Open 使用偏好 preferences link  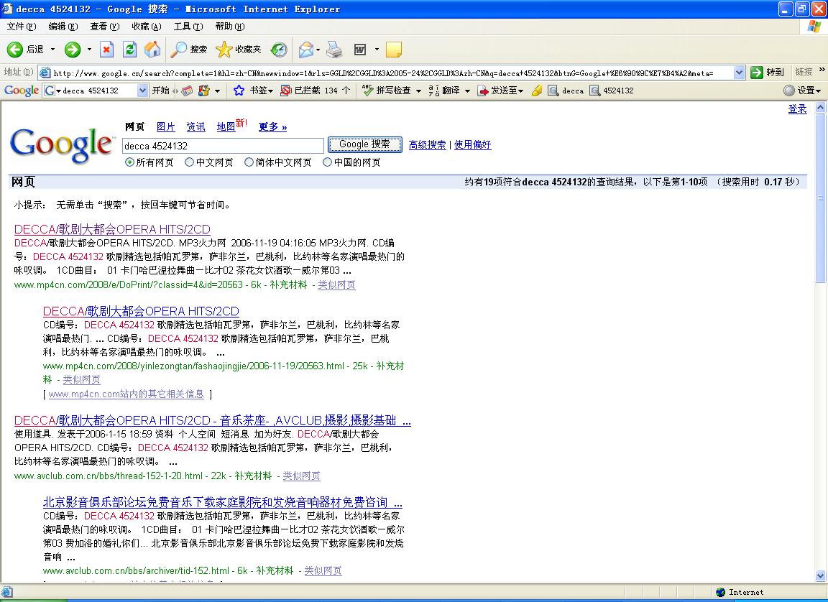click(473, 144)
